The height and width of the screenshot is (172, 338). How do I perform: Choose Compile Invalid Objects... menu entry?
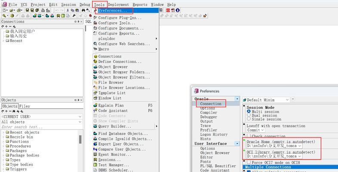(126, 139)
